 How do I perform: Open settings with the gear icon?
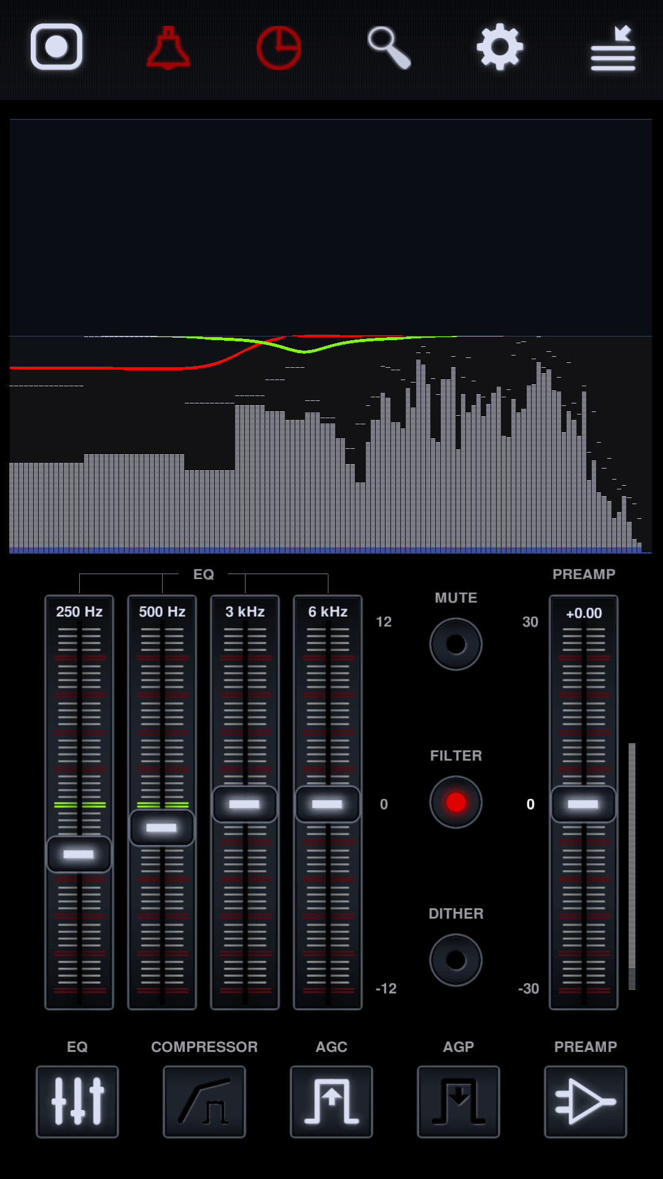[500, 47]
